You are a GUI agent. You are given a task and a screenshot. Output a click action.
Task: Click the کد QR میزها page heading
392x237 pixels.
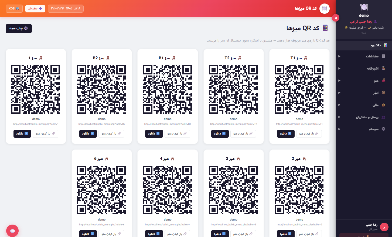[x=307, y=28]
